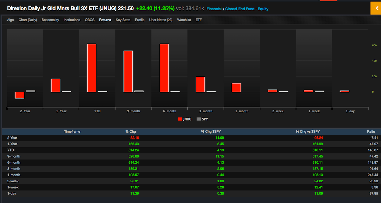Click the active Returns tab

(x=105, y=19)
